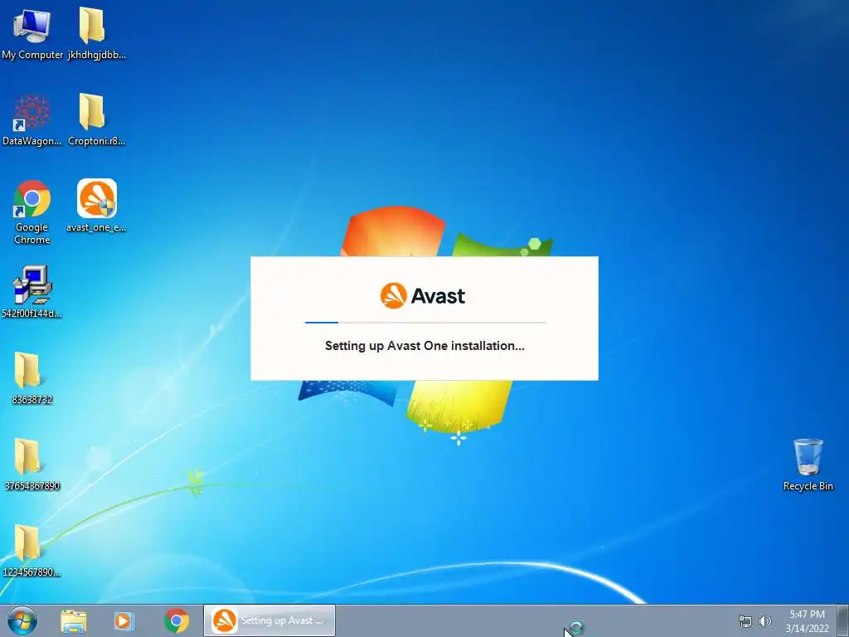The width and height of the screenshot is (849, 637).
Task: Click the Avast logo in installer window
Action: [x=423, y=296]
